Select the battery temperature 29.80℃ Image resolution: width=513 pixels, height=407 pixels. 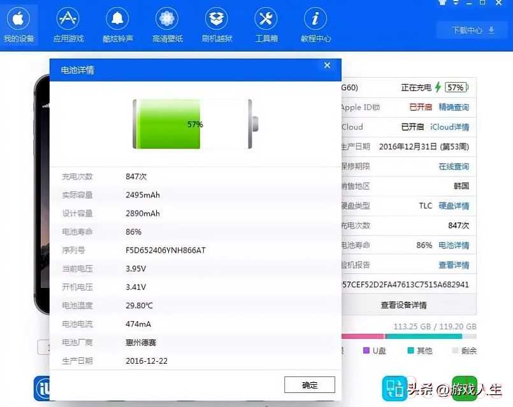pyautogui.click(x=139, y=305)
